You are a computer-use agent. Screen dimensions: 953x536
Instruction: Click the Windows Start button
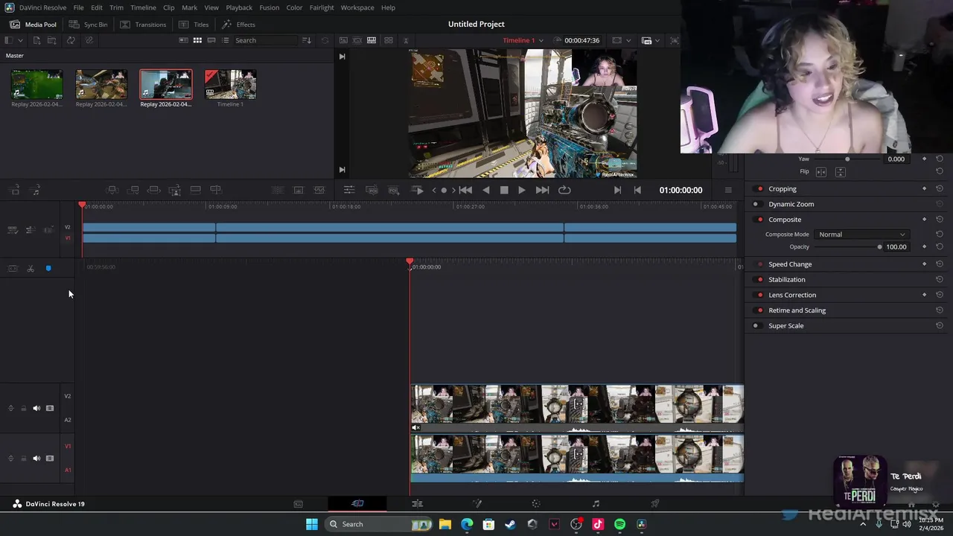[x=312, y=524]
